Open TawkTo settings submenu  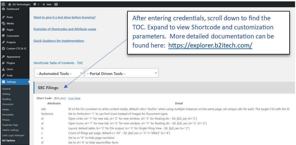(10, 130)
